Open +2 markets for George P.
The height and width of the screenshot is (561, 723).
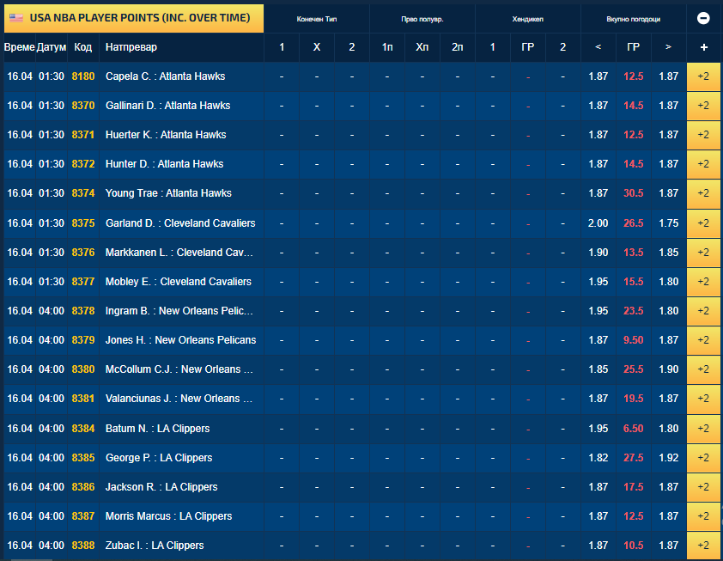point(703,458)
